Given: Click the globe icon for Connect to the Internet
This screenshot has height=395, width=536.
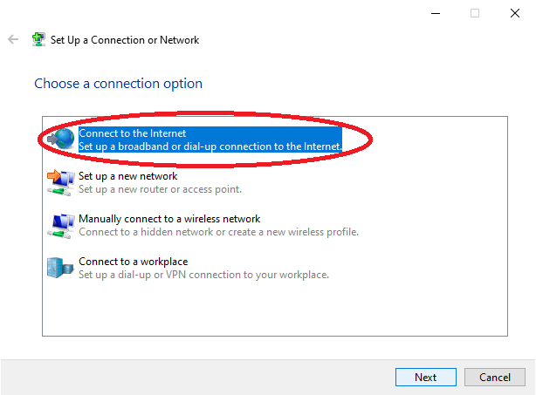Looking at the screenshot, I should [61, 140].
